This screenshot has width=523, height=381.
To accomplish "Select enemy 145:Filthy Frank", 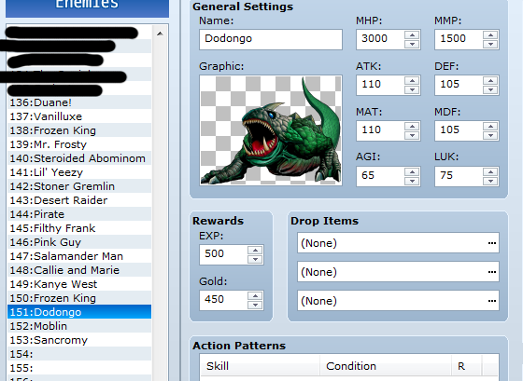I will point(79,228).
